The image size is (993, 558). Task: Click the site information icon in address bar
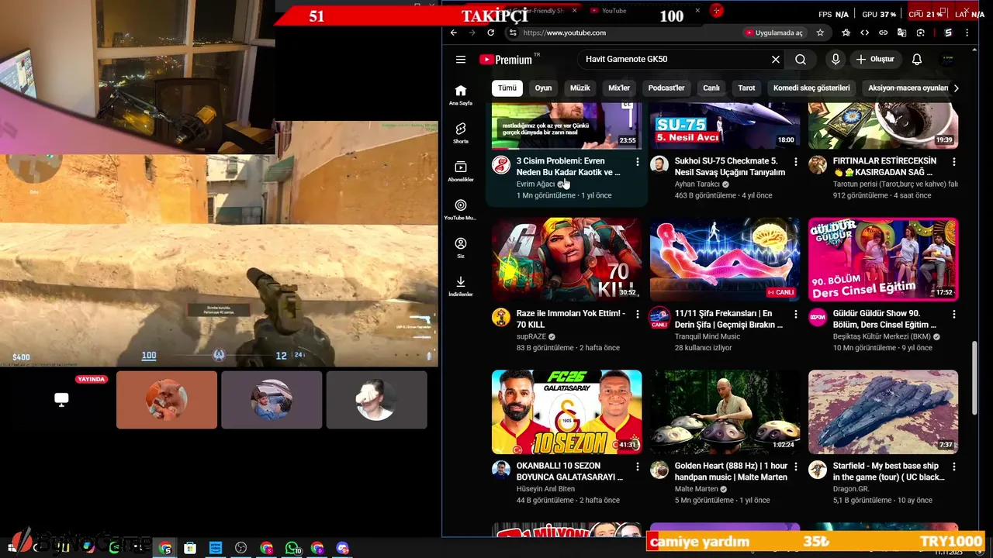[x=513, y=33]
